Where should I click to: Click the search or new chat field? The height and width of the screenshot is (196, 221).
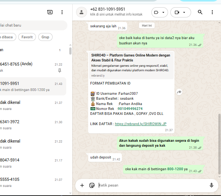click(x=34, y=25)
